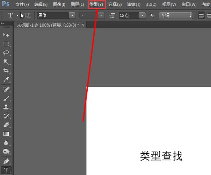The height and width of the screenshot is (175, 211).
Task: Click the anti-aliasing aa icon
Action: point(152,15)
